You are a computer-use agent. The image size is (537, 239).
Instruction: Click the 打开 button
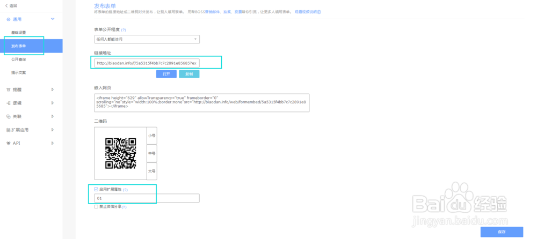point(166,74)
